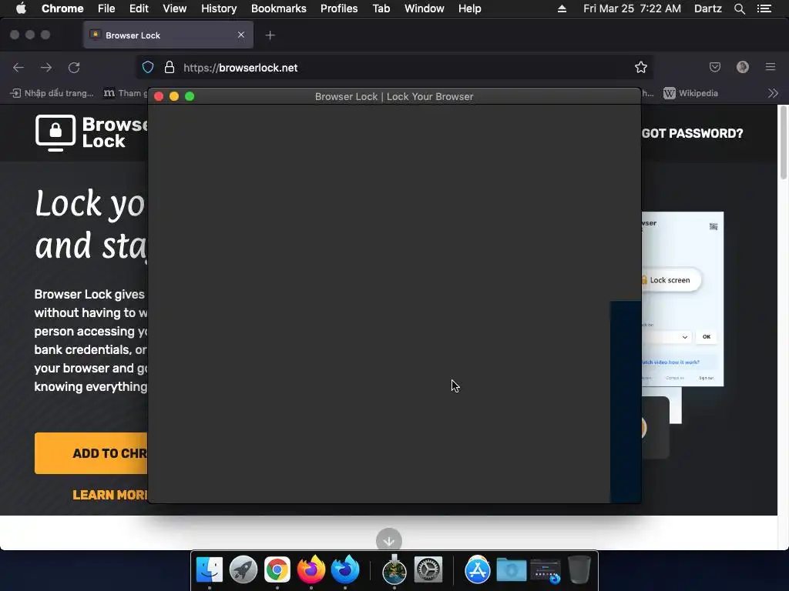Open Google Chrome from the Dock
Image resolution: width=789 pixels, height=591 pixels.
click(x=277, y=570)
